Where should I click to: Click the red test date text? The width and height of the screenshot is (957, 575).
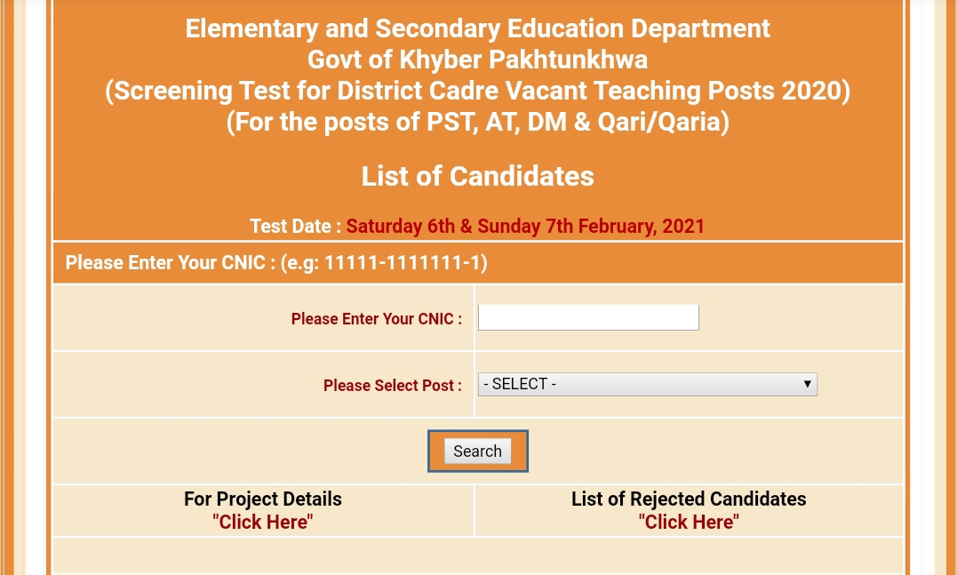[x=525, y=227]
